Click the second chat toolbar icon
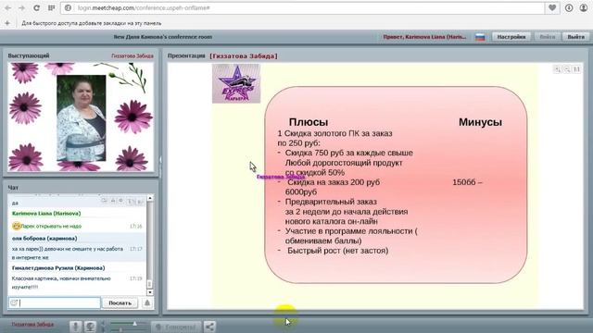The image size is (593, 333). [x=113, y=202]
